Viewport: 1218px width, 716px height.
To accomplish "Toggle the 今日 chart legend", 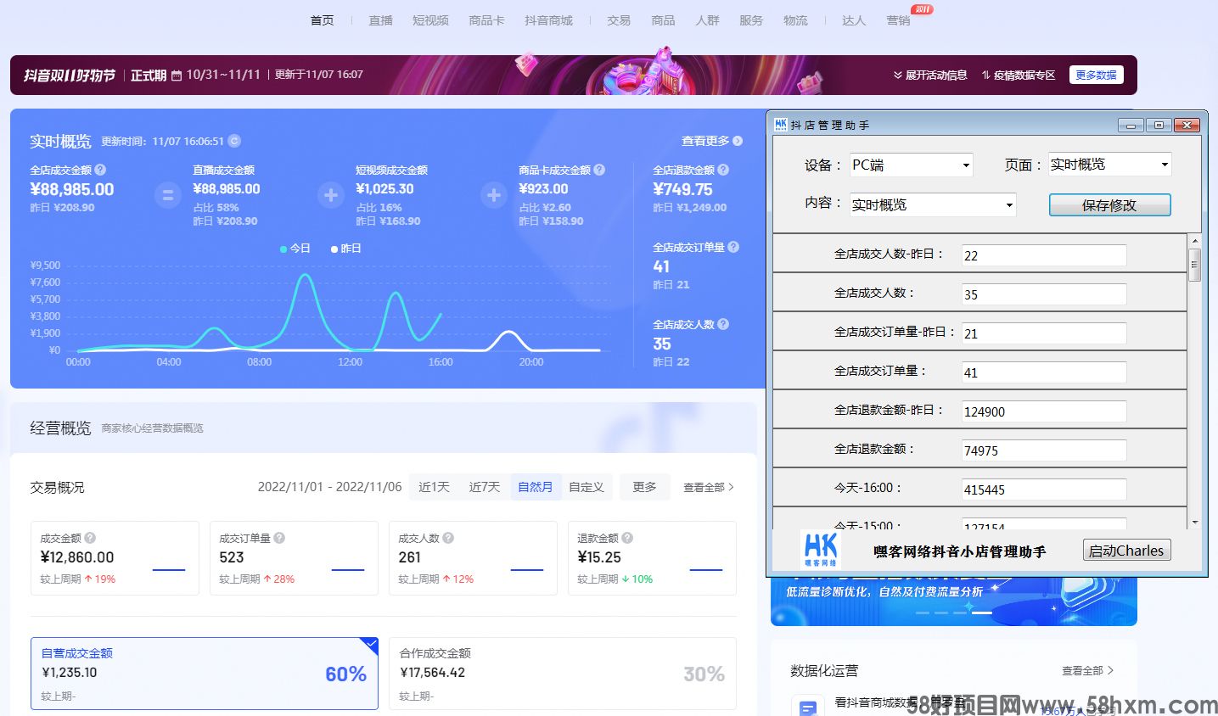I will [x=295, y=249].
